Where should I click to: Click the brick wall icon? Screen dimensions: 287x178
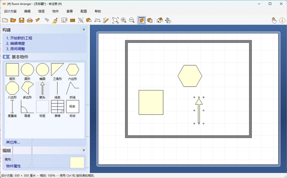pos(73,20)
